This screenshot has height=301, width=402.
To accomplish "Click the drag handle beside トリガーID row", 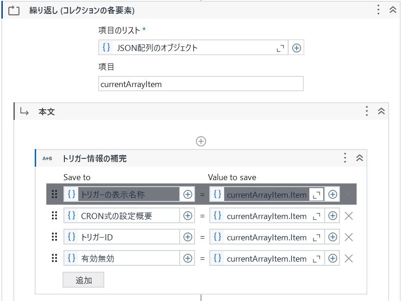I will click(54, 237).
